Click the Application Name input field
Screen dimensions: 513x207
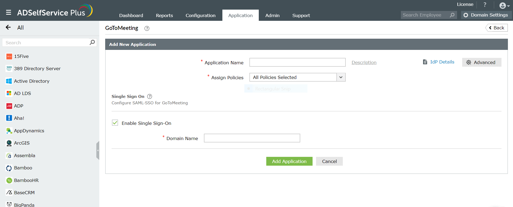297,62
